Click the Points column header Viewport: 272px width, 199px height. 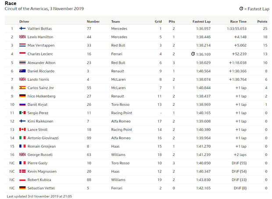[262, 21]
